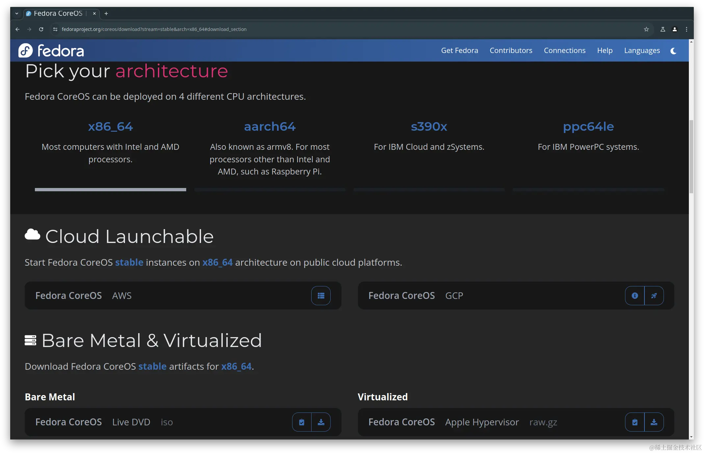This screenshot has width=704, height=453.
Task: Bookmark this page with star icon
Action: 646,29
